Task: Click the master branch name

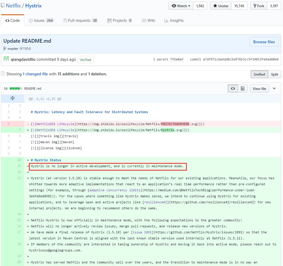Action: pyautogui.click(x=13, y=49)
